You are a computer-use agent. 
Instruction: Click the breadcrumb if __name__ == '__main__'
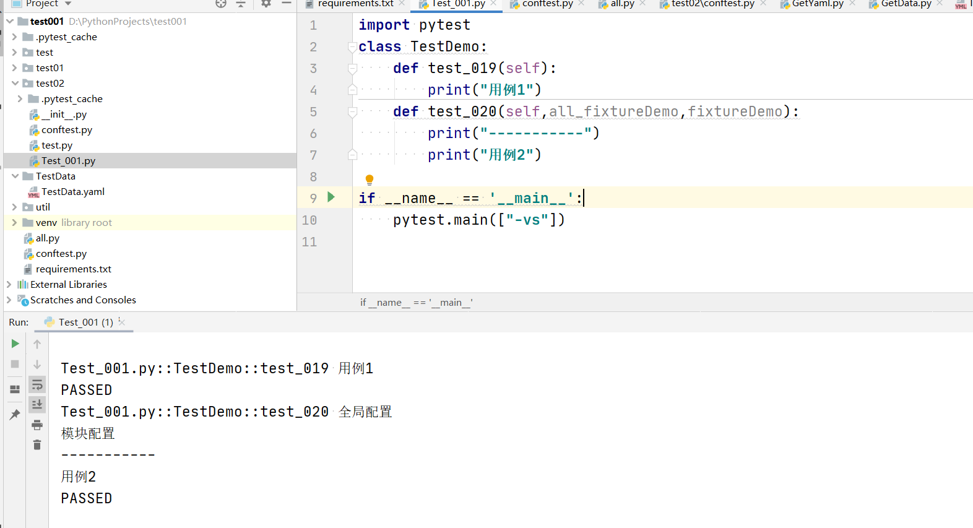pyautogui.click(x=417, y=302)
